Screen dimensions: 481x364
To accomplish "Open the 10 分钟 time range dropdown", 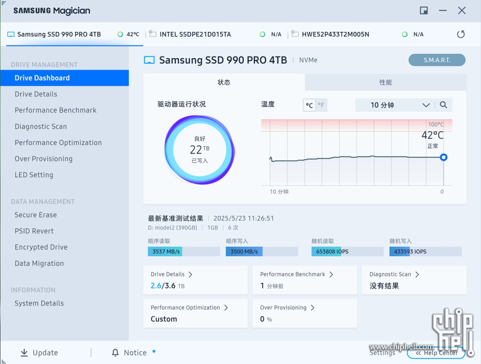I will [395, 105].
